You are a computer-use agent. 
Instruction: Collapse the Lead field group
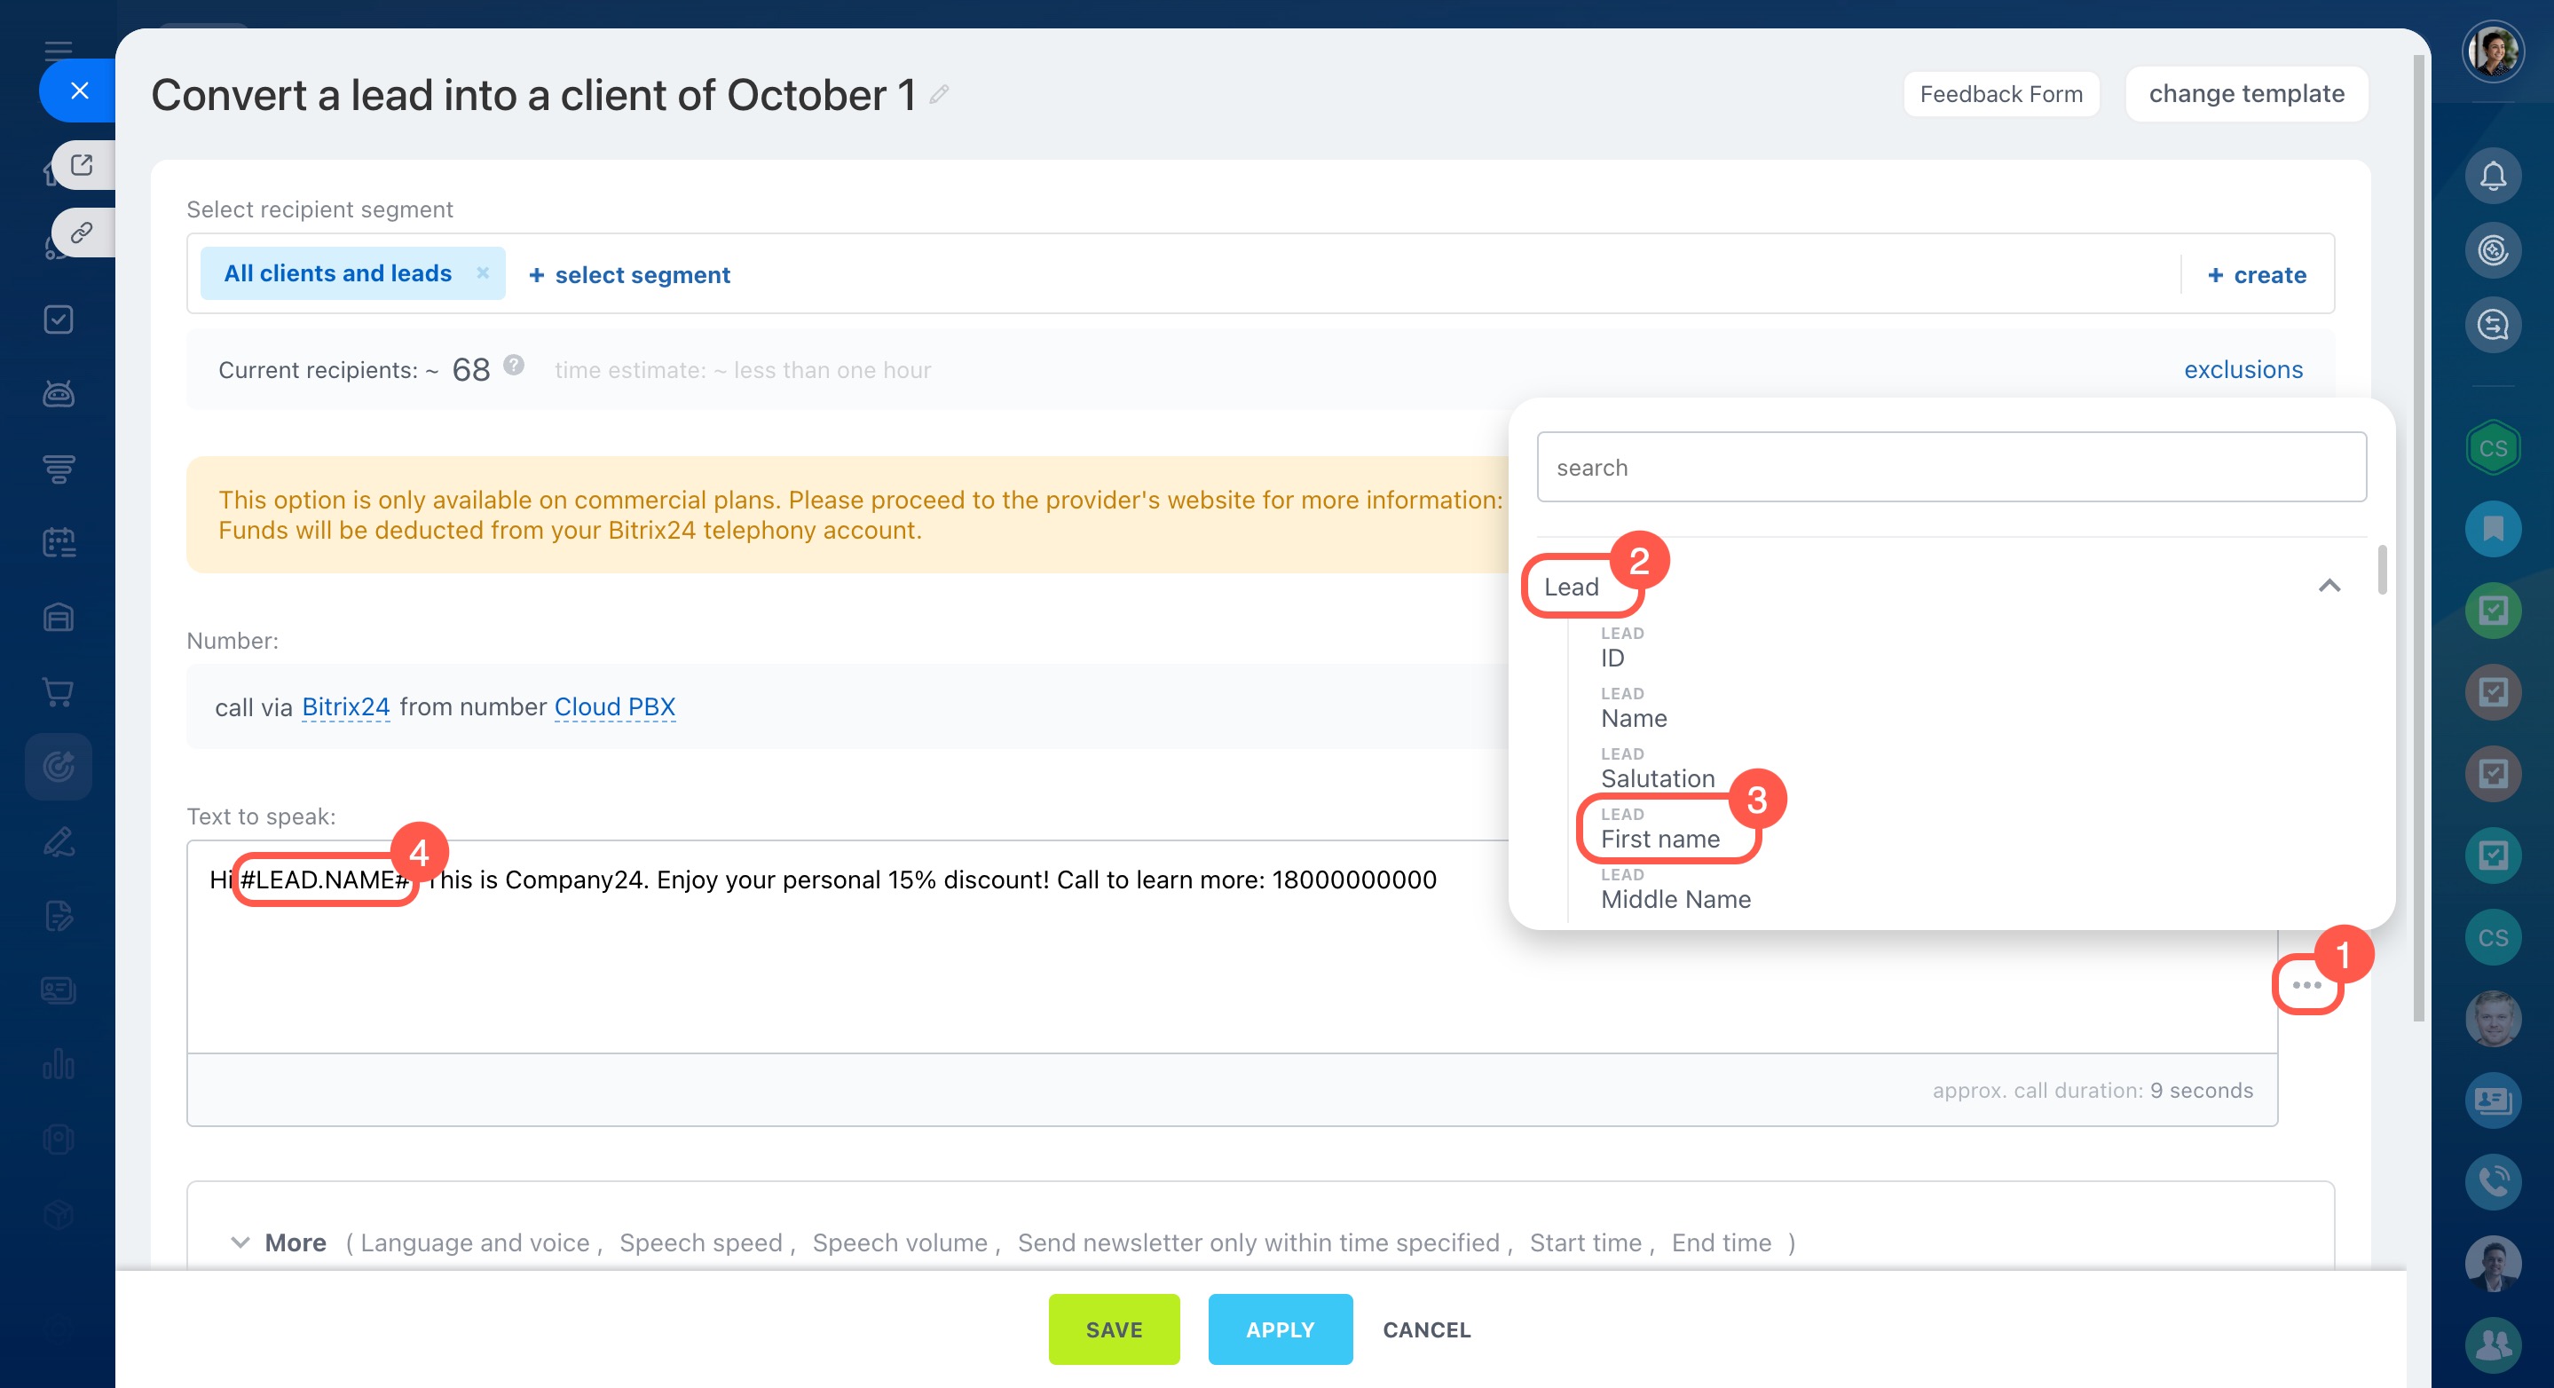point(2329,586)
